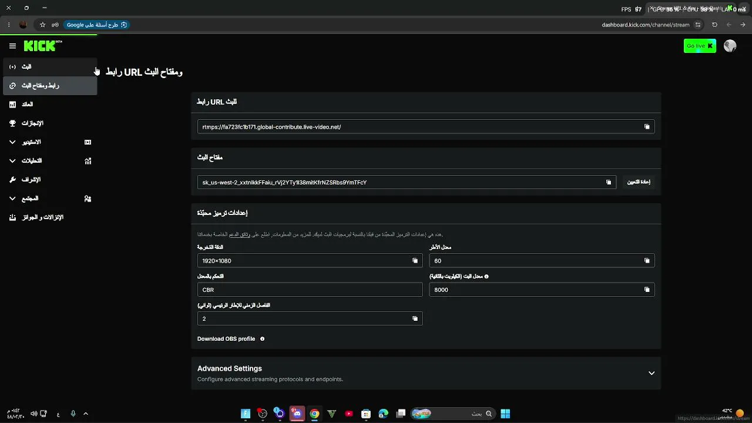Viewport: 752px width, 423px height.
Task: Open the YouTube taskbar icon
Action: coord(349,414)
